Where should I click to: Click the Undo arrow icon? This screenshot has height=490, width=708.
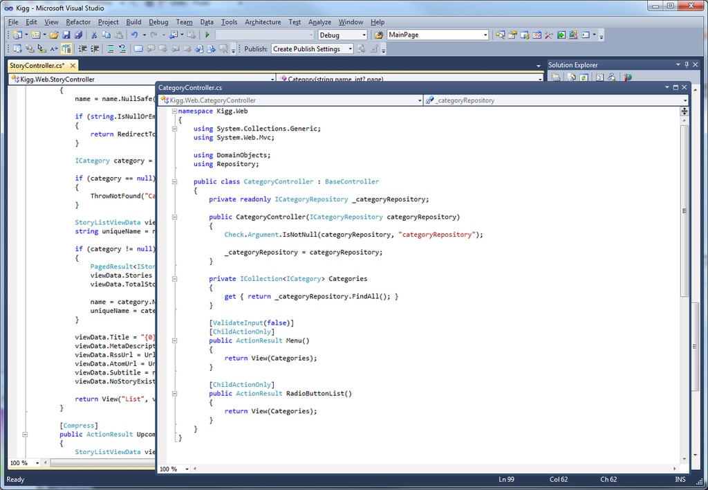135,35
